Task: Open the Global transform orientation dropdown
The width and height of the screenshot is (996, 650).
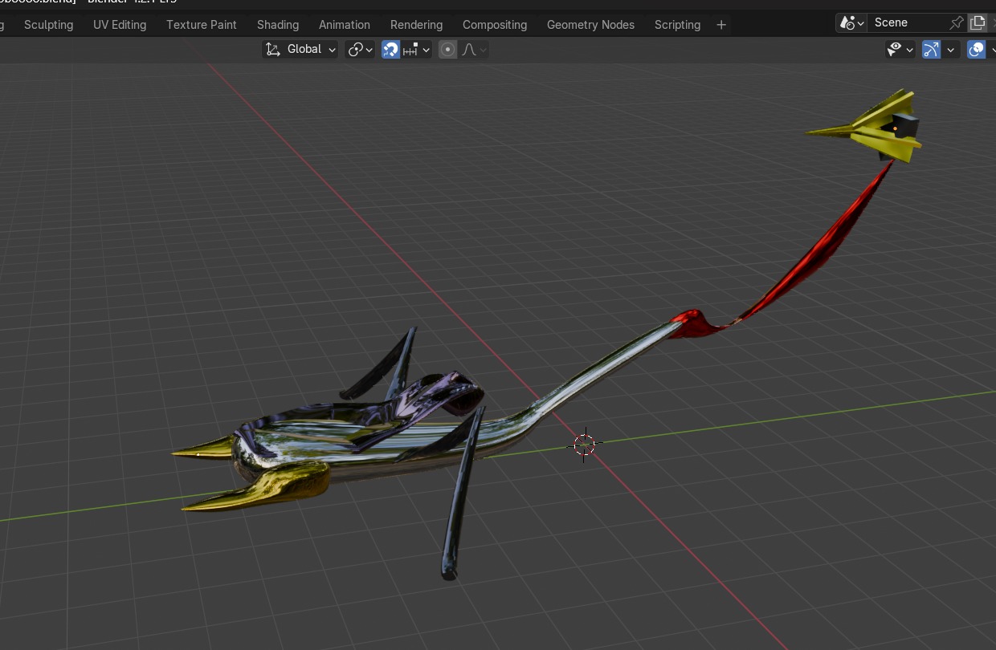Action: pos(300,50)
